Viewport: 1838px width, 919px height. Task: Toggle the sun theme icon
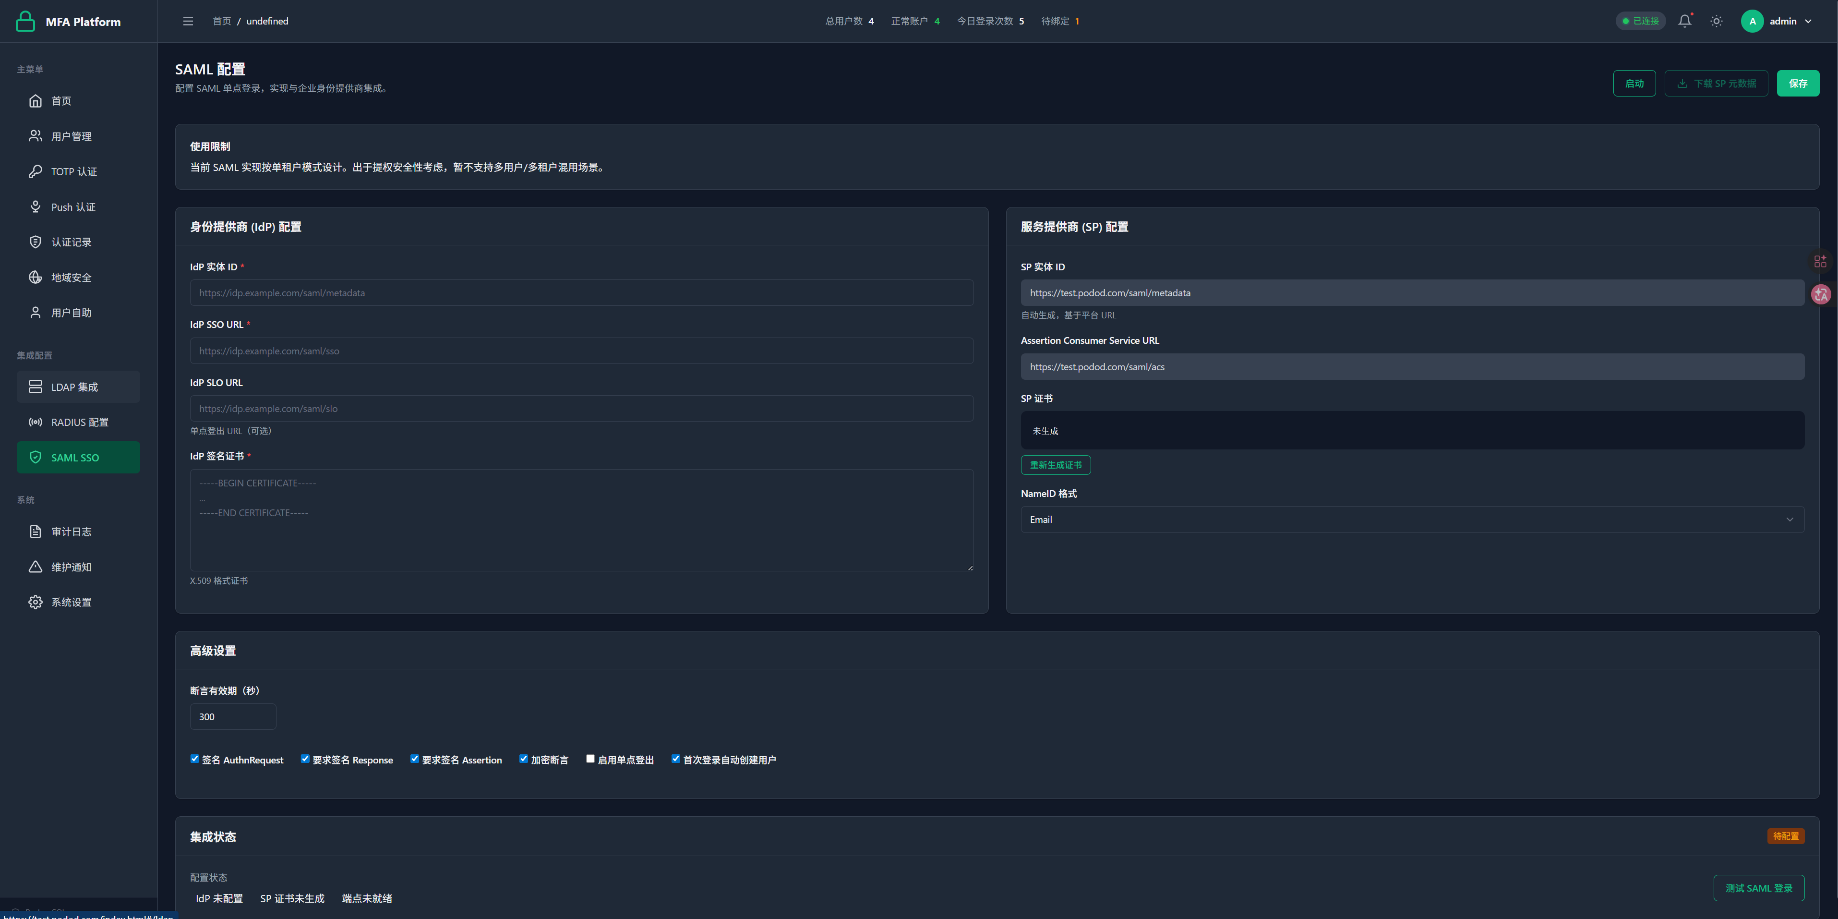pos(1716,22)
